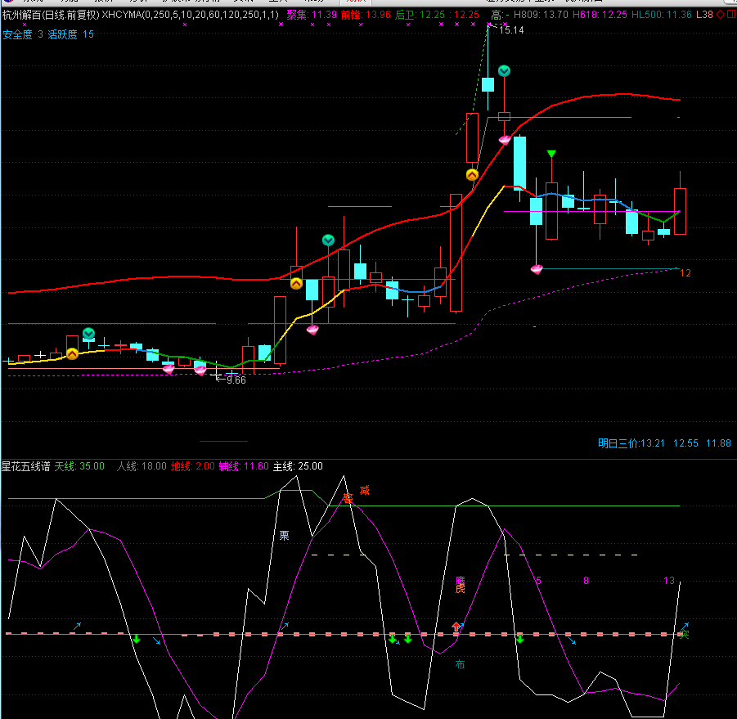Screen dimensions: 737x719
Task: Click the yellow up-arrow marker on the magenta line
Action: [x=296, y=284]
